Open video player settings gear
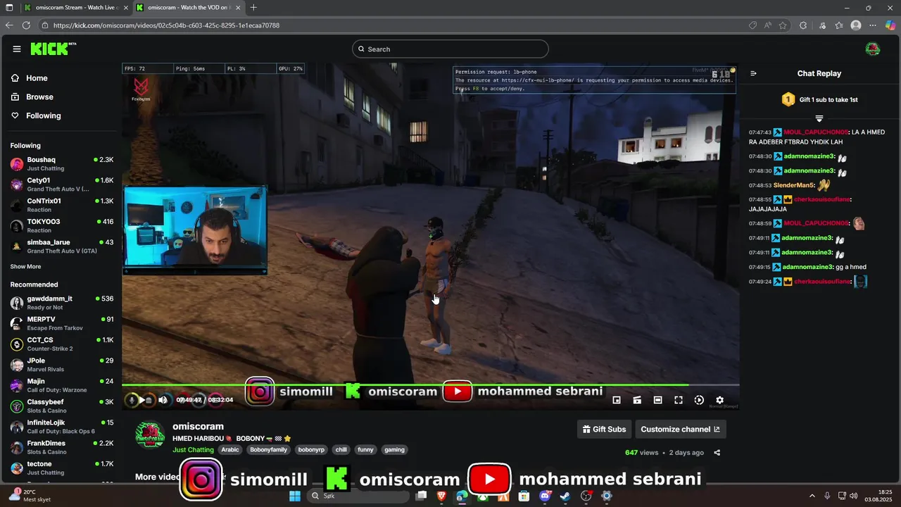Screen dimensions: 901x507 pos(719,400)
